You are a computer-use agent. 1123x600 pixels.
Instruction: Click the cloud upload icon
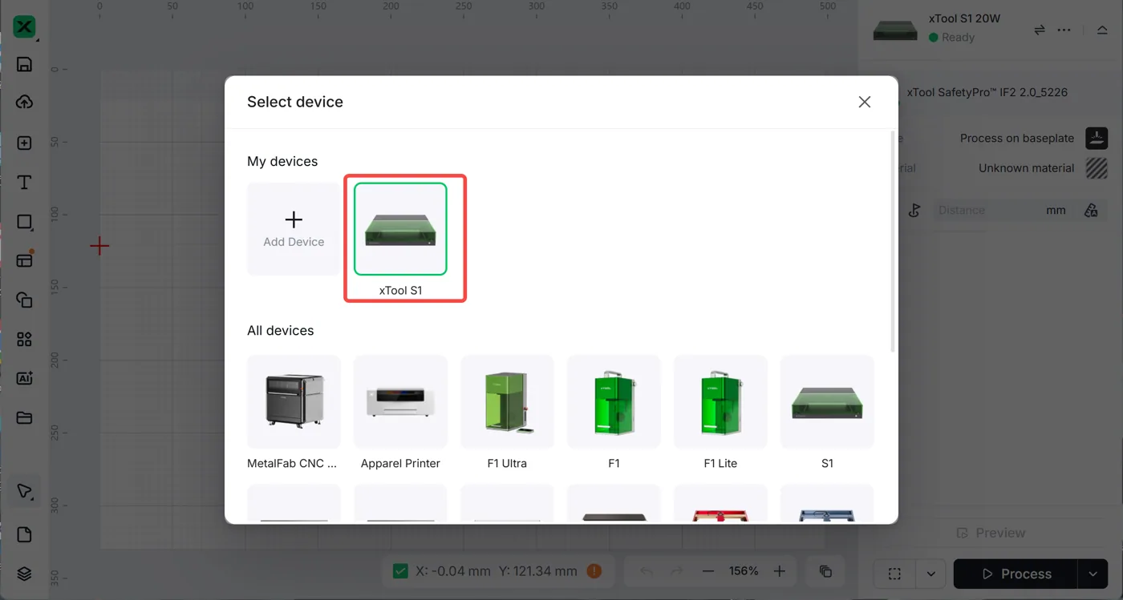click(24, 103)
